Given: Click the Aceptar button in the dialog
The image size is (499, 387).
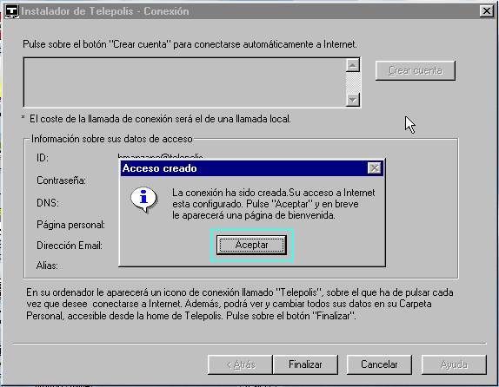Looking at the screenshot, I should (251, 245).
